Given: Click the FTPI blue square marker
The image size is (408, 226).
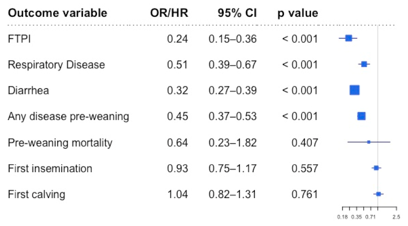Looking at the screenshot, I should 348,38.
